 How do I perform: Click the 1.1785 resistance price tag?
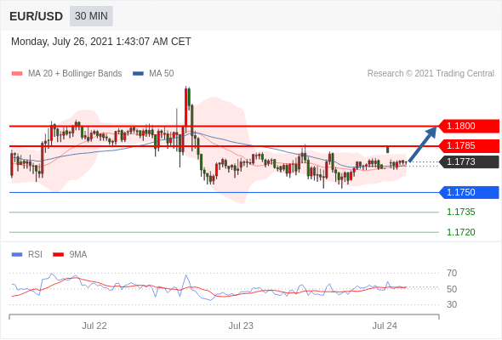[469, 146]
